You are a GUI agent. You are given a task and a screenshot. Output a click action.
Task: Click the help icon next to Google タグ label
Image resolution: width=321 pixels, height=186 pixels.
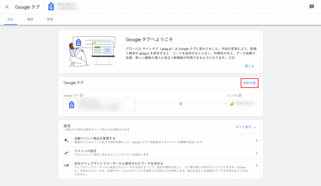tap(81, 95)
